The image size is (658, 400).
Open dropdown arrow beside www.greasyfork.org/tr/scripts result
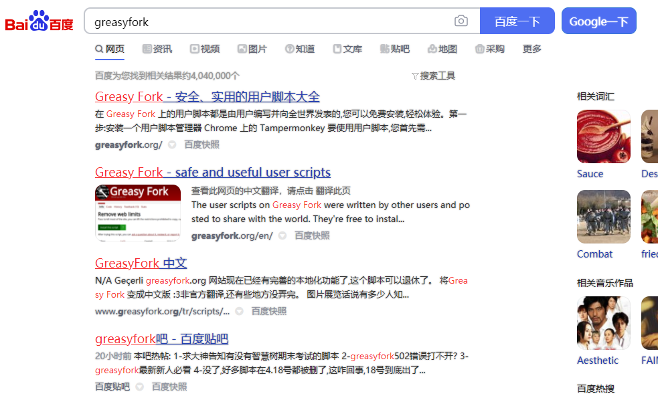(239, 311)
